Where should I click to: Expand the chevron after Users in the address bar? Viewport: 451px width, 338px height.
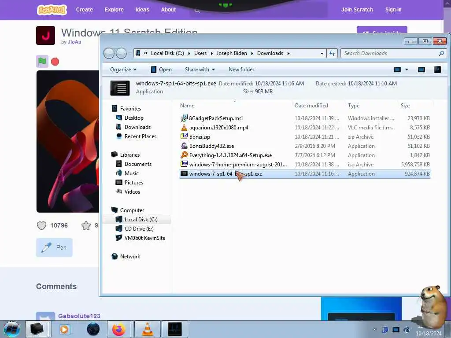212,53
